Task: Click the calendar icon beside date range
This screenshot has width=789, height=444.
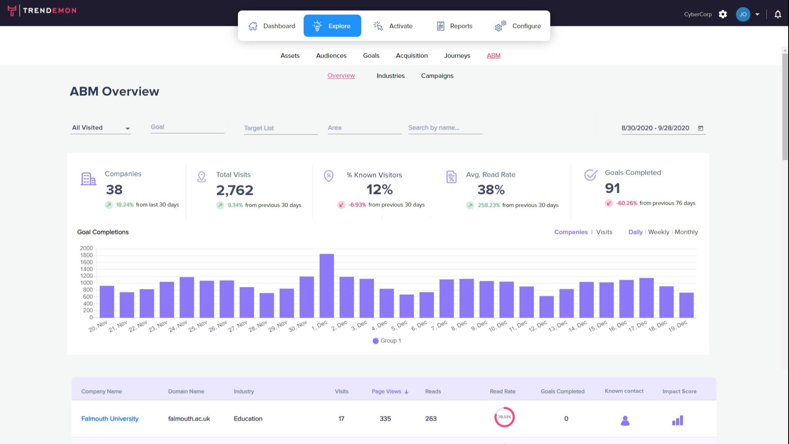Action: click(x=701, y=128)
